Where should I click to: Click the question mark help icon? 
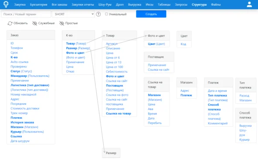click(x=98, y=14)
